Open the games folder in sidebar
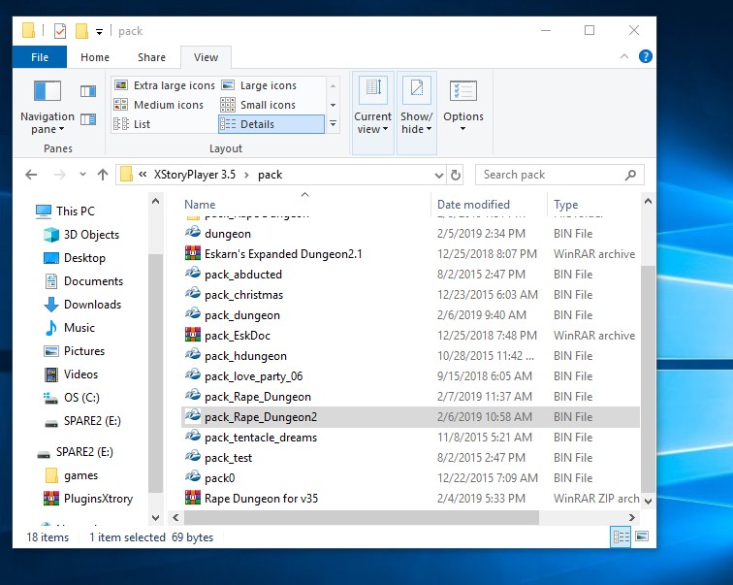Screen dimensions: 733x585 tap(72, 475)
